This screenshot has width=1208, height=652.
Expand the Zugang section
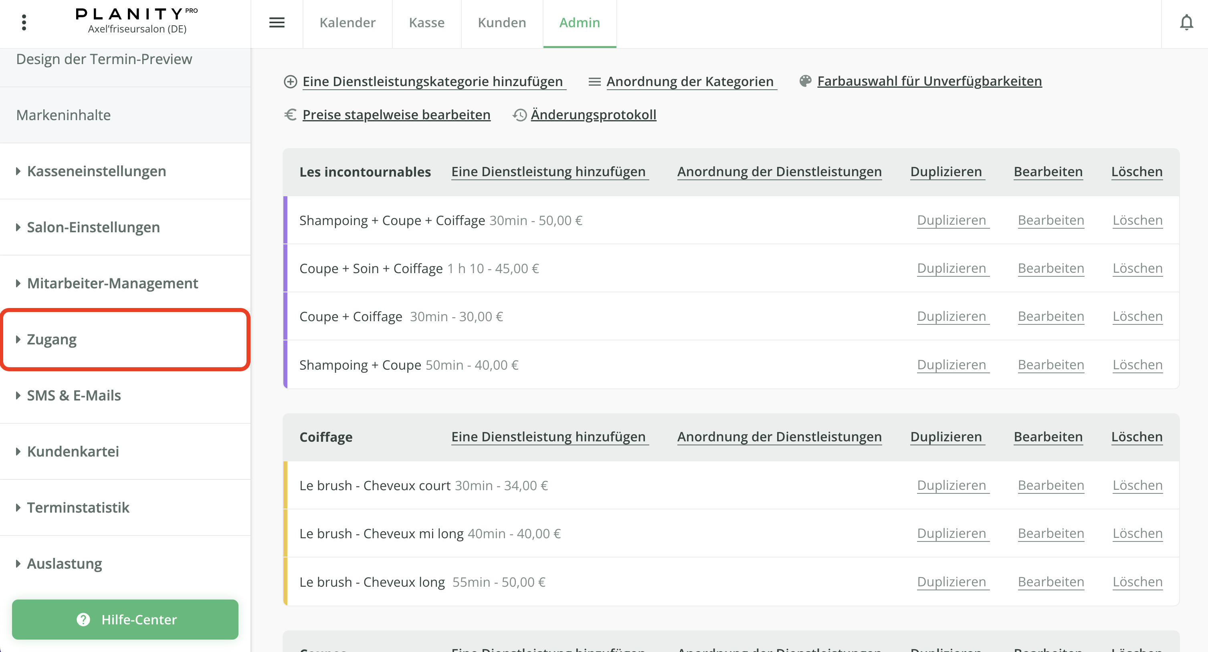[52, 338]
